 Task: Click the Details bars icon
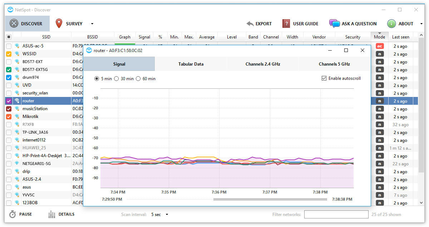[52, 214]
